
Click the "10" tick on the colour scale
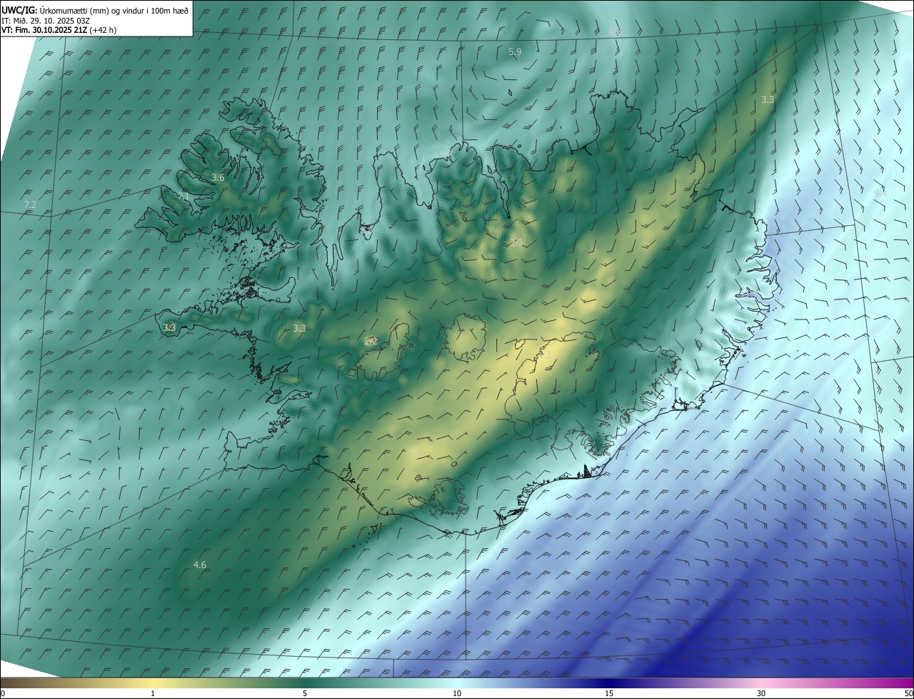coord(457,694)
